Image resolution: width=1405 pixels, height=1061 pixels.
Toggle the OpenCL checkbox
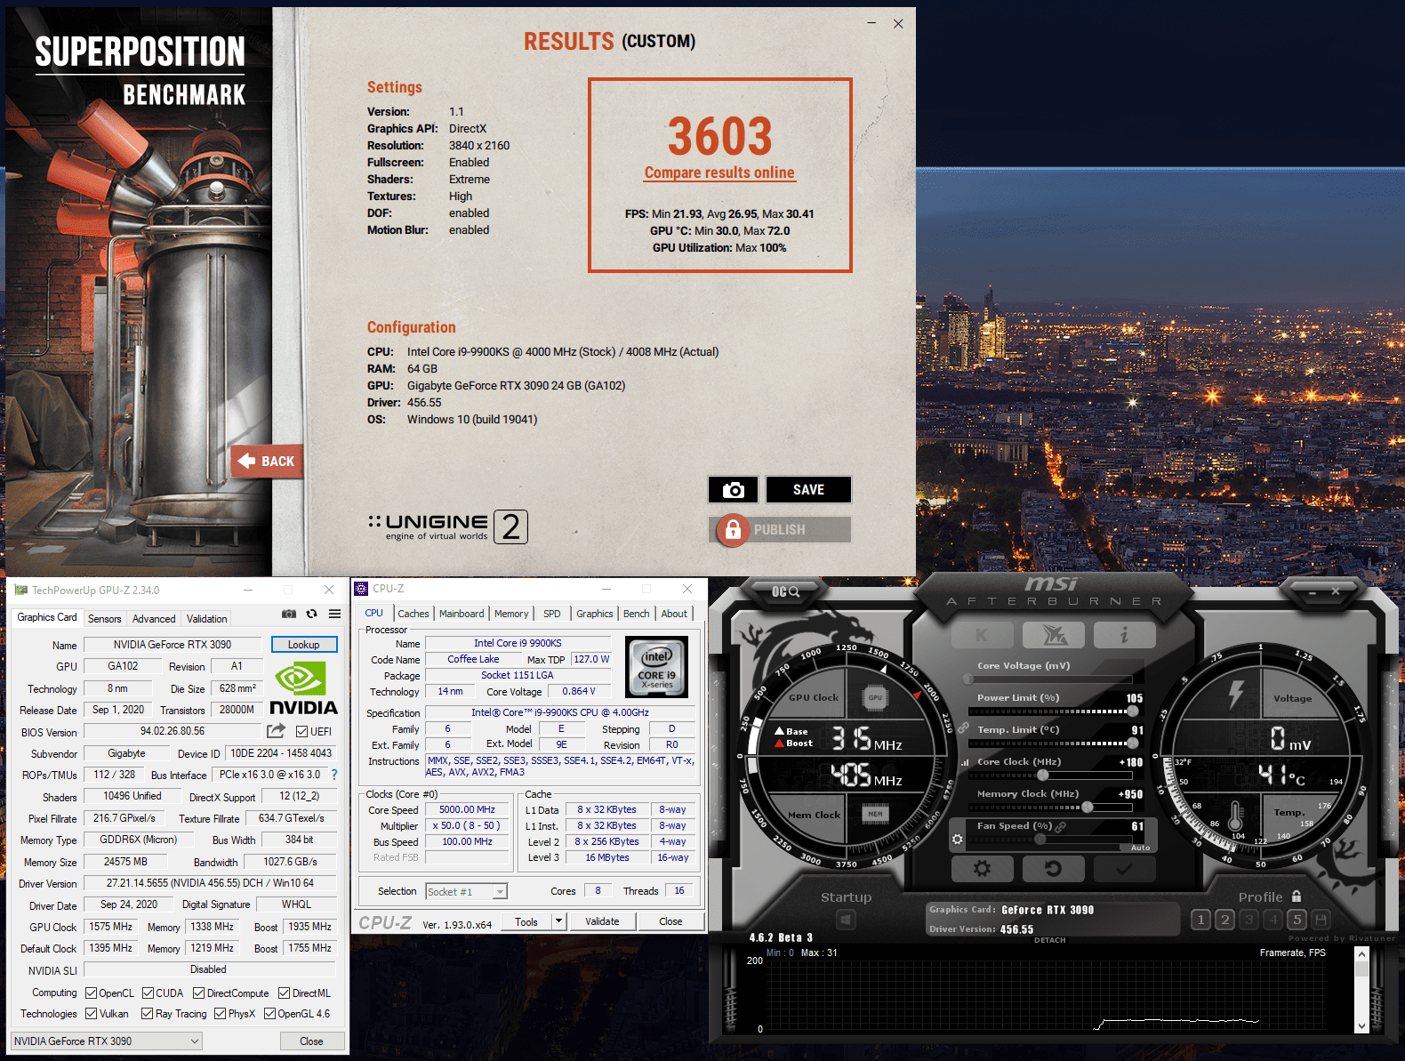tap(91, 993)
